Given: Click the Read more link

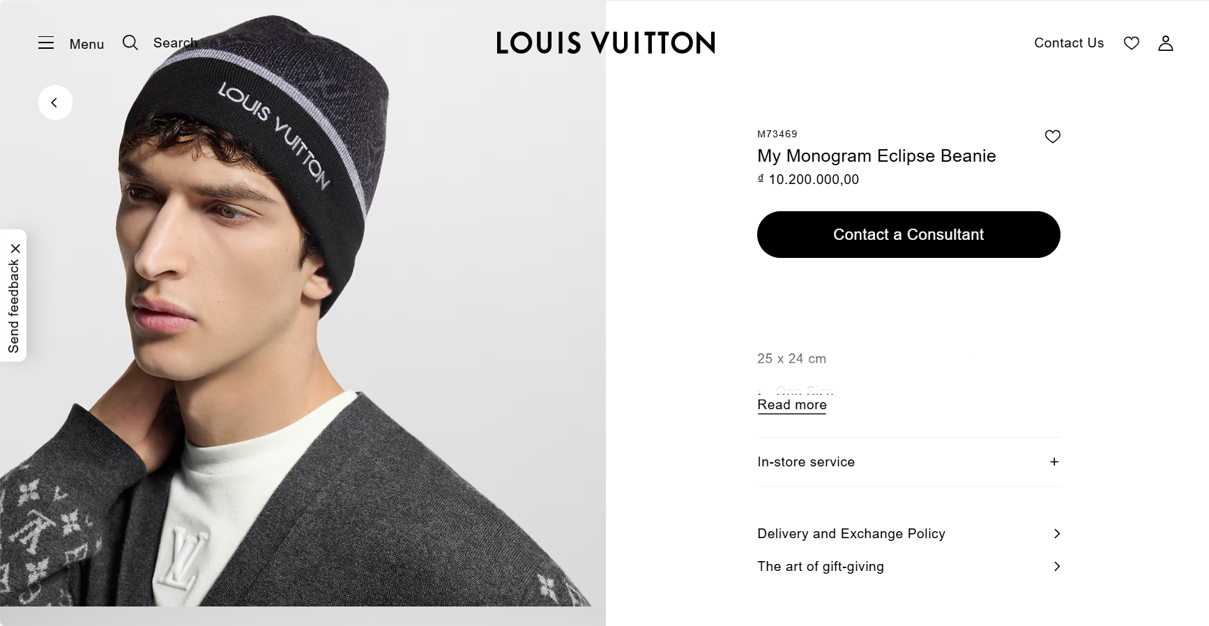Looking at the screenshot, I should click(791, 405).
